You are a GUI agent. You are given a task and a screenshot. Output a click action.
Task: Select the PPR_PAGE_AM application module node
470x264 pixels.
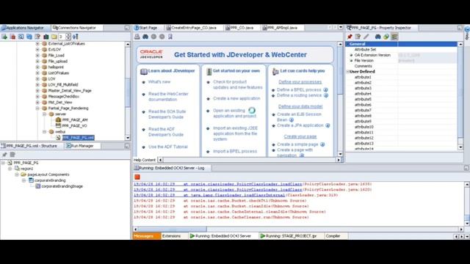75,120
